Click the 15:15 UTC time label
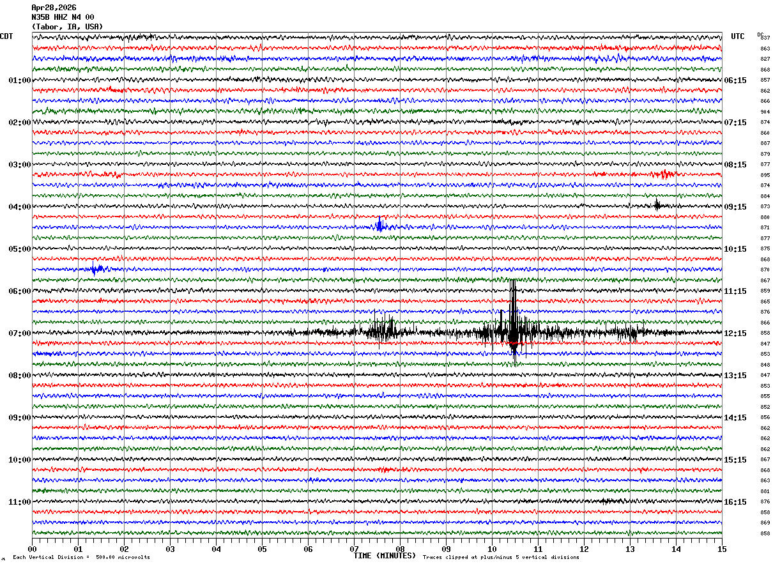This screenshot has height=566, width=773. [x=736, y=460]
